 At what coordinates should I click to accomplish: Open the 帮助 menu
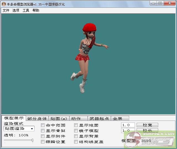click(36, 10)
